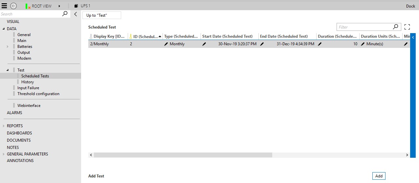The height and width of the screenshot is (183, 419).
Task: Select Scheduled Tests in the tree
Action: pos(35,76)
